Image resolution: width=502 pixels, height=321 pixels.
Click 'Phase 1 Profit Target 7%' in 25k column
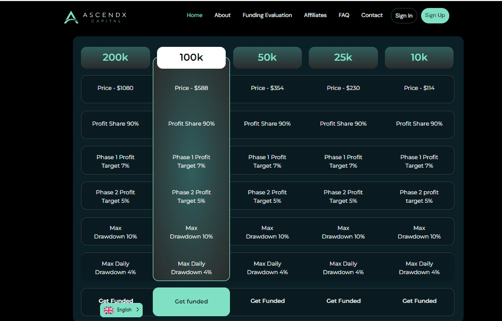[x=343, y=161]
